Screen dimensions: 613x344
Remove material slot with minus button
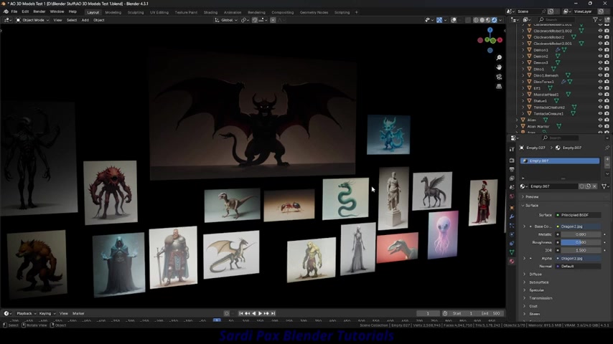(607, 166)
